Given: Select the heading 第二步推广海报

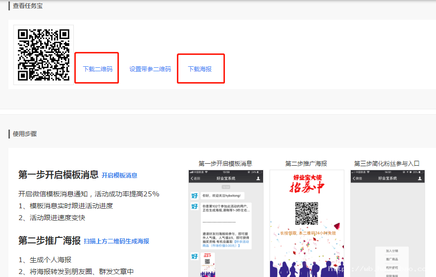Looking at the screenshot, I should point(50,240).
